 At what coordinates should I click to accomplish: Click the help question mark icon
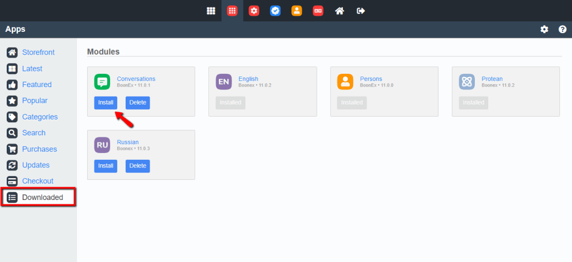(x=562, y=30)
